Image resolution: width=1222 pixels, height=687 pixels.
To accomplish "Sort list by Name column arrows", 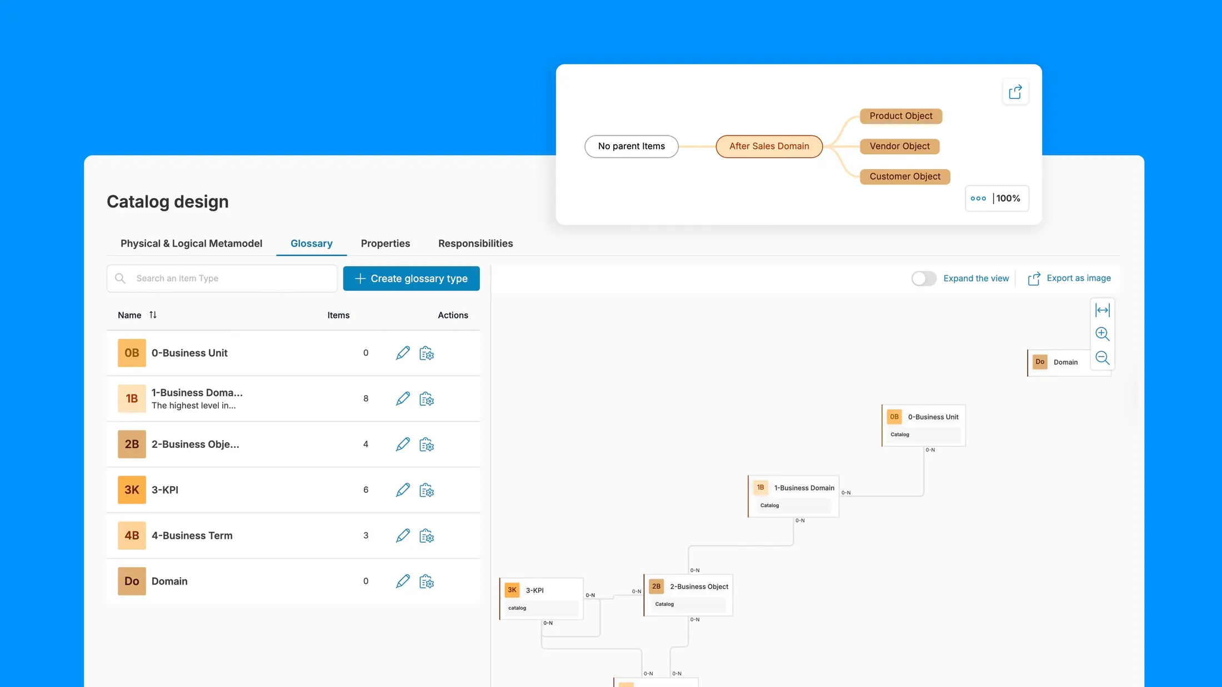I will pos(153,315).
